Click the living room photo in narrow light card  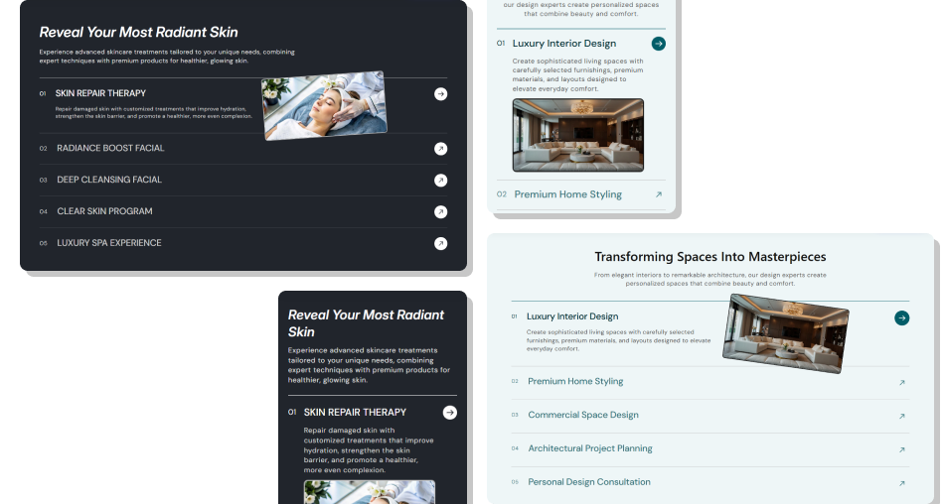[578, 135]
